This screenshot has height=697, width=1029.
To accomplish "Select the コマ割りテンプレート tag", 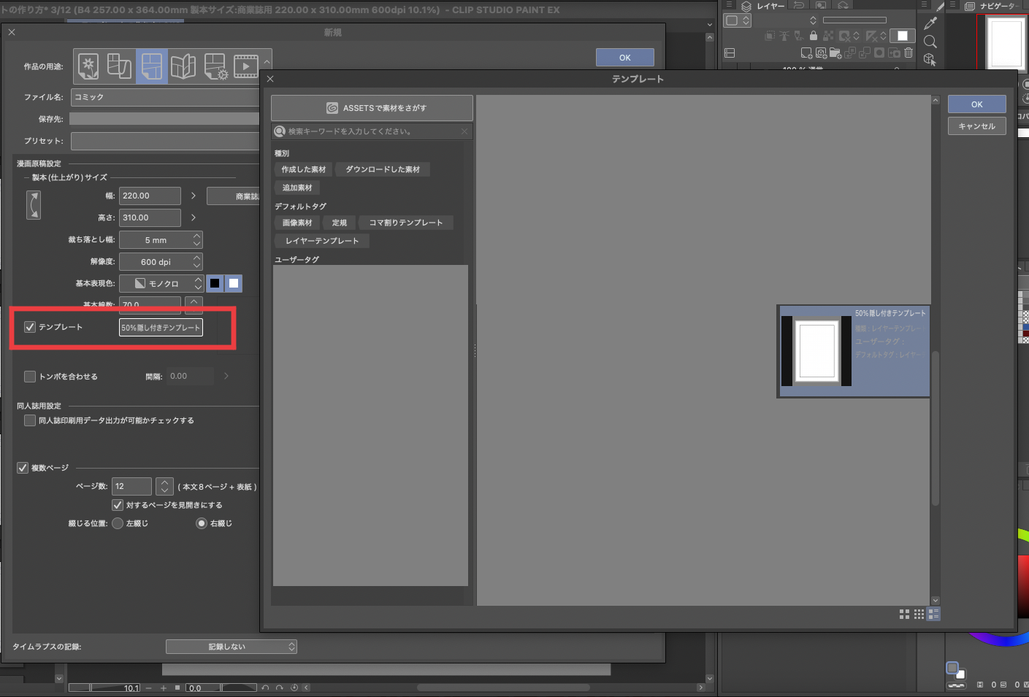I will point(405,223).
